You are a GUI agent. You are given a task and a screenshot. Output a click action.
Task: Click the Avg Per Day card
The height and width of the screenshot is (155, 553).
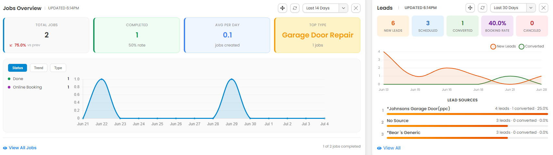tap(227, 35)
